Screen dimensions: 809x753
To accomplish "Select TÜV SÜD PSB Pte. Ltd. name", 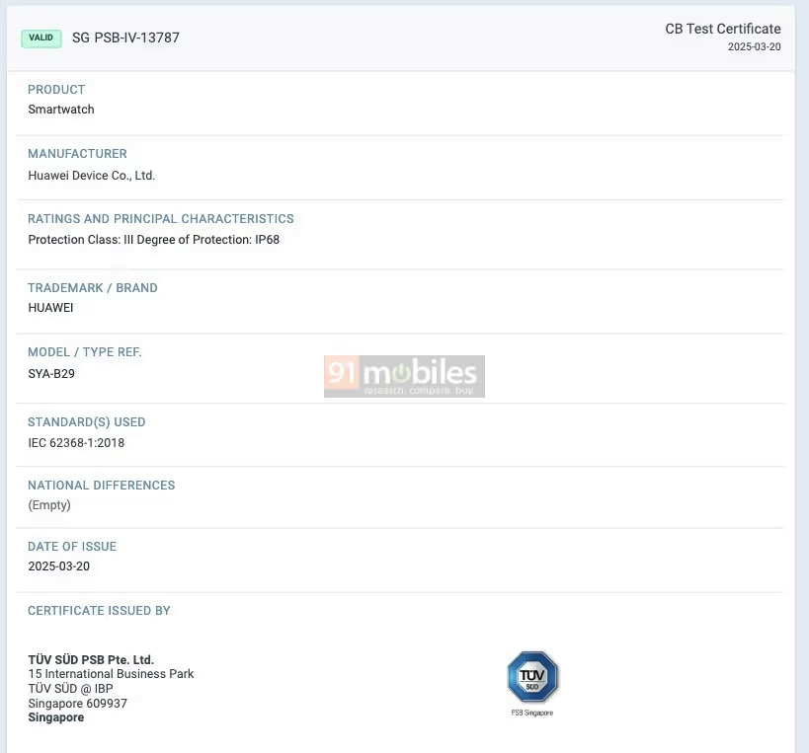I will point(91,659).
